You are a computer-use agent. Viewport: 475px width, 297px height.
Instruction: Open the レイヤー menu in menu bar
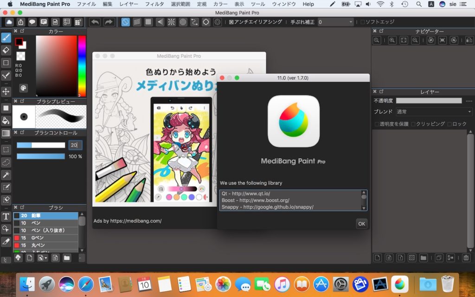click(x=128, y=4)
